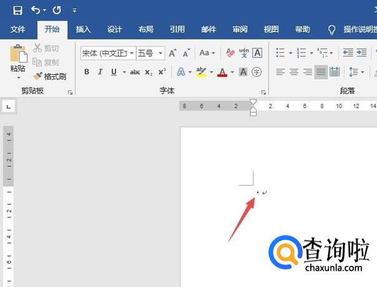The image size is (377, 287).
Task: Click the increase indent icon
Action: coord(361,53)
